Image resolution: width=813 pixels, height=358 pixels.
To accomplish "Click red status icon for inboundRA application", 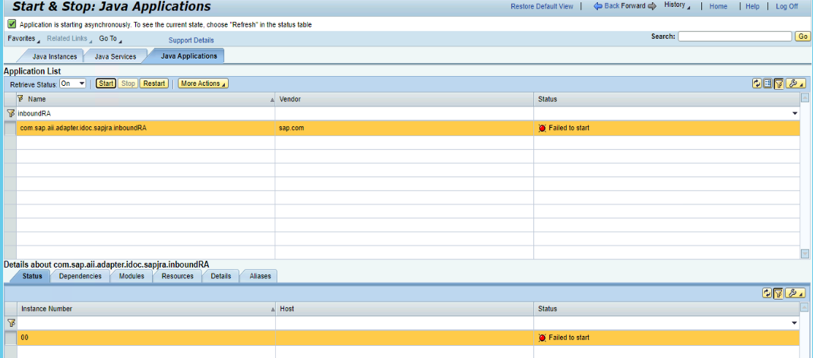I will pyautogui.click(x=543, y=128).
